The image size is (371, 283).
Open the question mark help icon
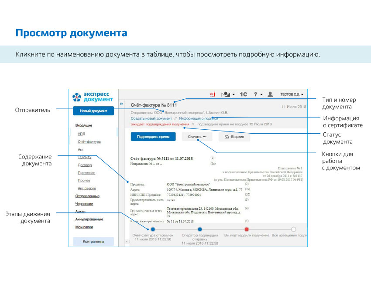click(255, 94)
